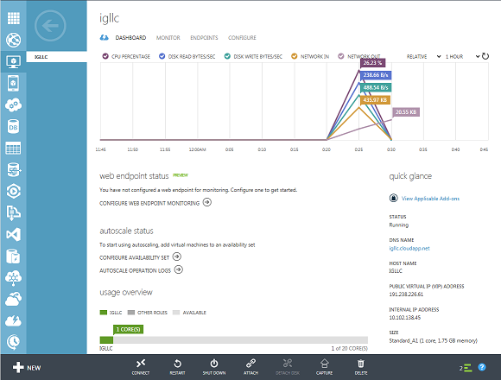Capture the virtual machine image
The width and height of the screenshot is (501, 380).
tap(324, 367)
